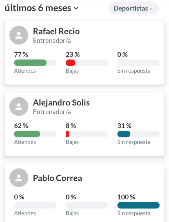Screen dimensions: 169x222
Task: Open Pablo Correa's profile name
Action: click(57, 178)
